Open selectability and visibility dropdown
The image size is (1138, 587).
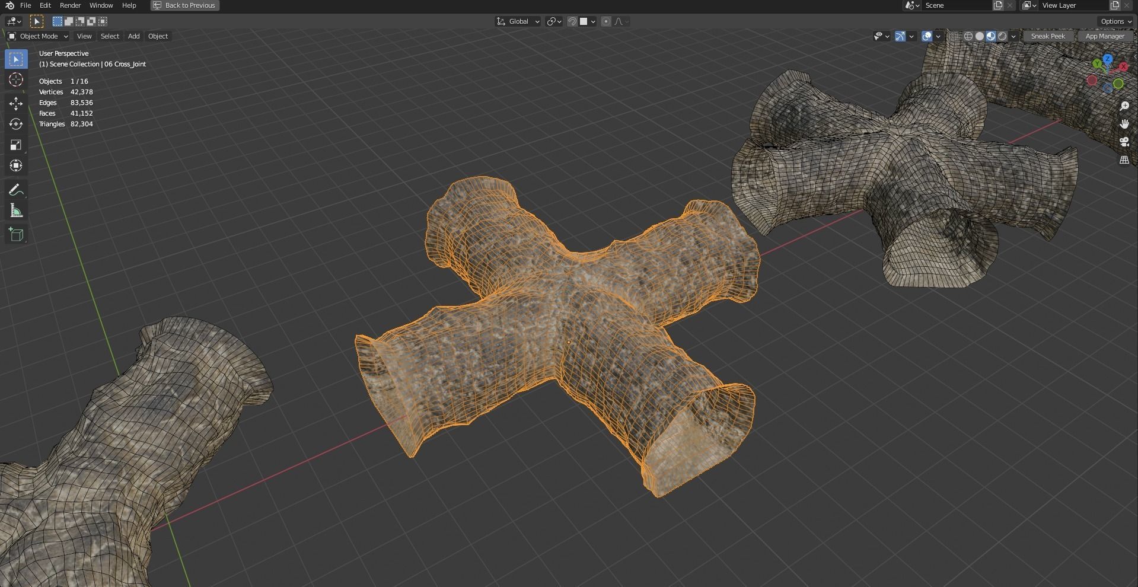tap(881, 36)
